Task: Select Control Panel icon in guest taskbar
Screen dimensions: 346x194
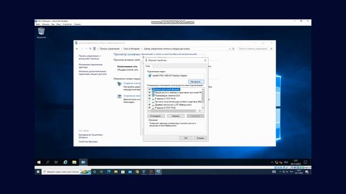Action: [83, 162]
